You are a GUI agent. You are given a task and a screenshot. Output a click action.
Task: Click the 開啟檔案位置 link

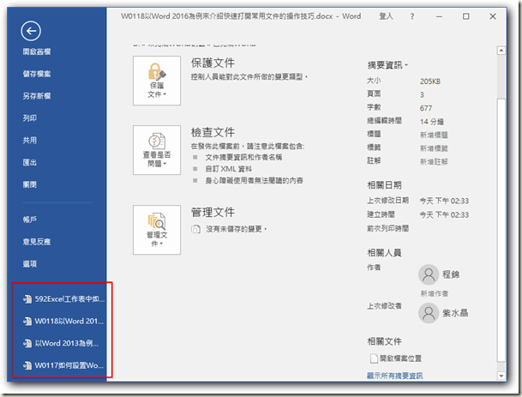coord(400,358)
